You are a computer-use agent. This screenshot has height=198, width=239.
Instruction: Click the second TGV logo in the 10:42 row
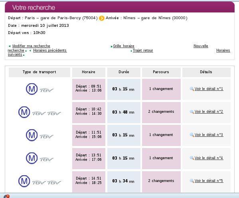[x=54, y=114]
